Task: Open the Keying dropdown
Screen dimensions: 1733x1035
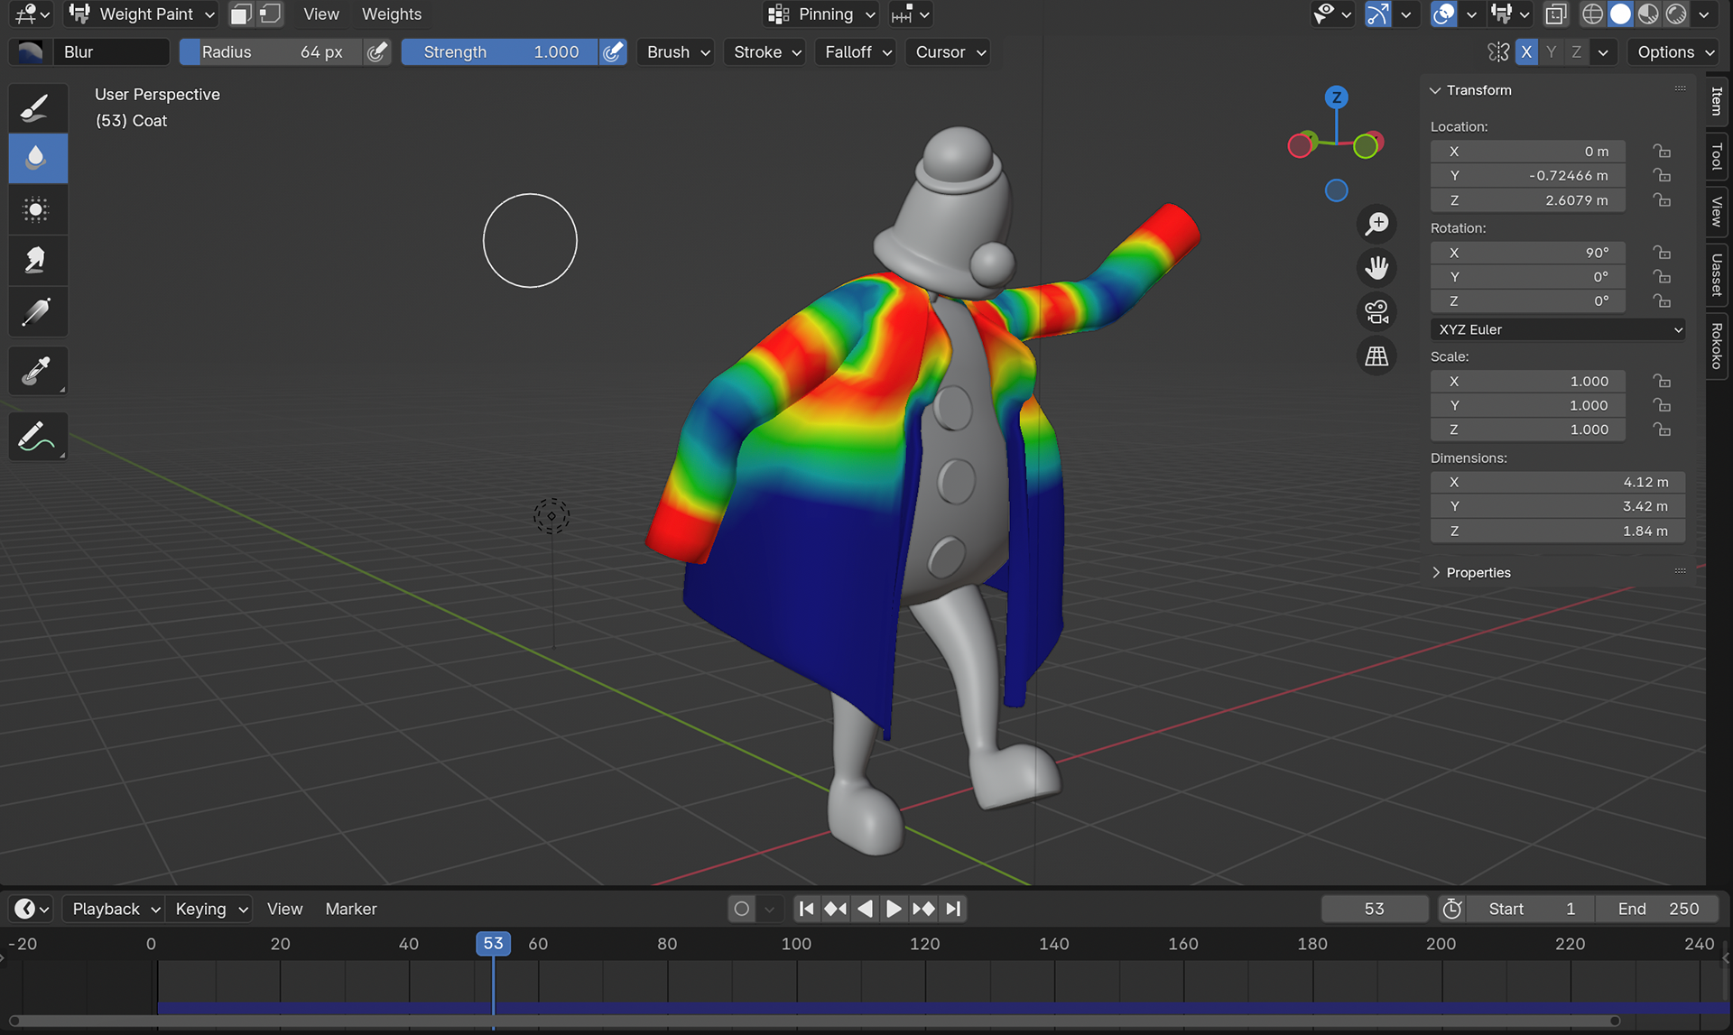Action: pyautogui.click(x=211, y=909)
